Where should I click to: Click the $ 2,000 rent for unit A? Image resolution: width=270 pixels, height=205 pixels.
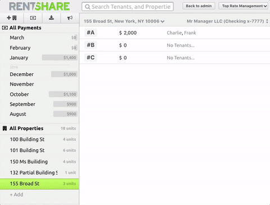tap(128, 33)
